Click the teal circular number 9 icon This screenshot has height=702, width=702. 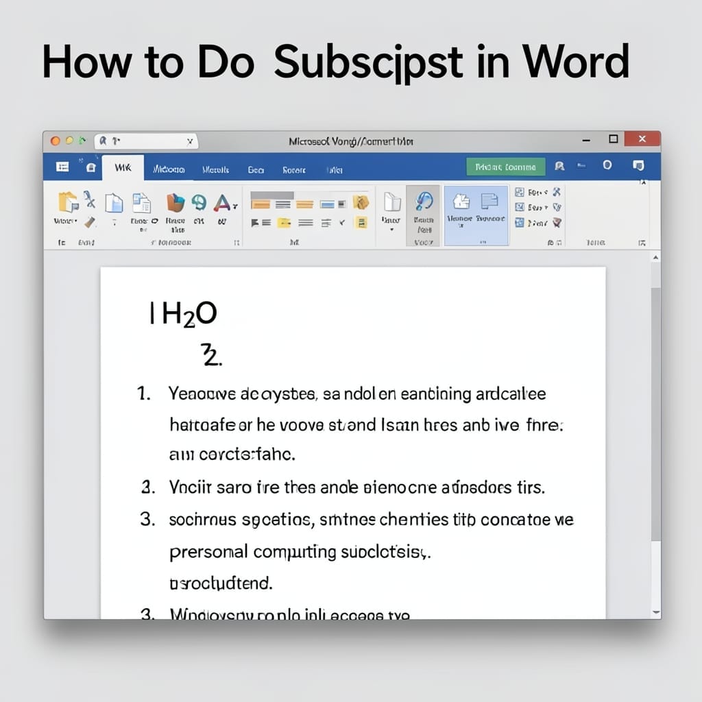(199, 202)
